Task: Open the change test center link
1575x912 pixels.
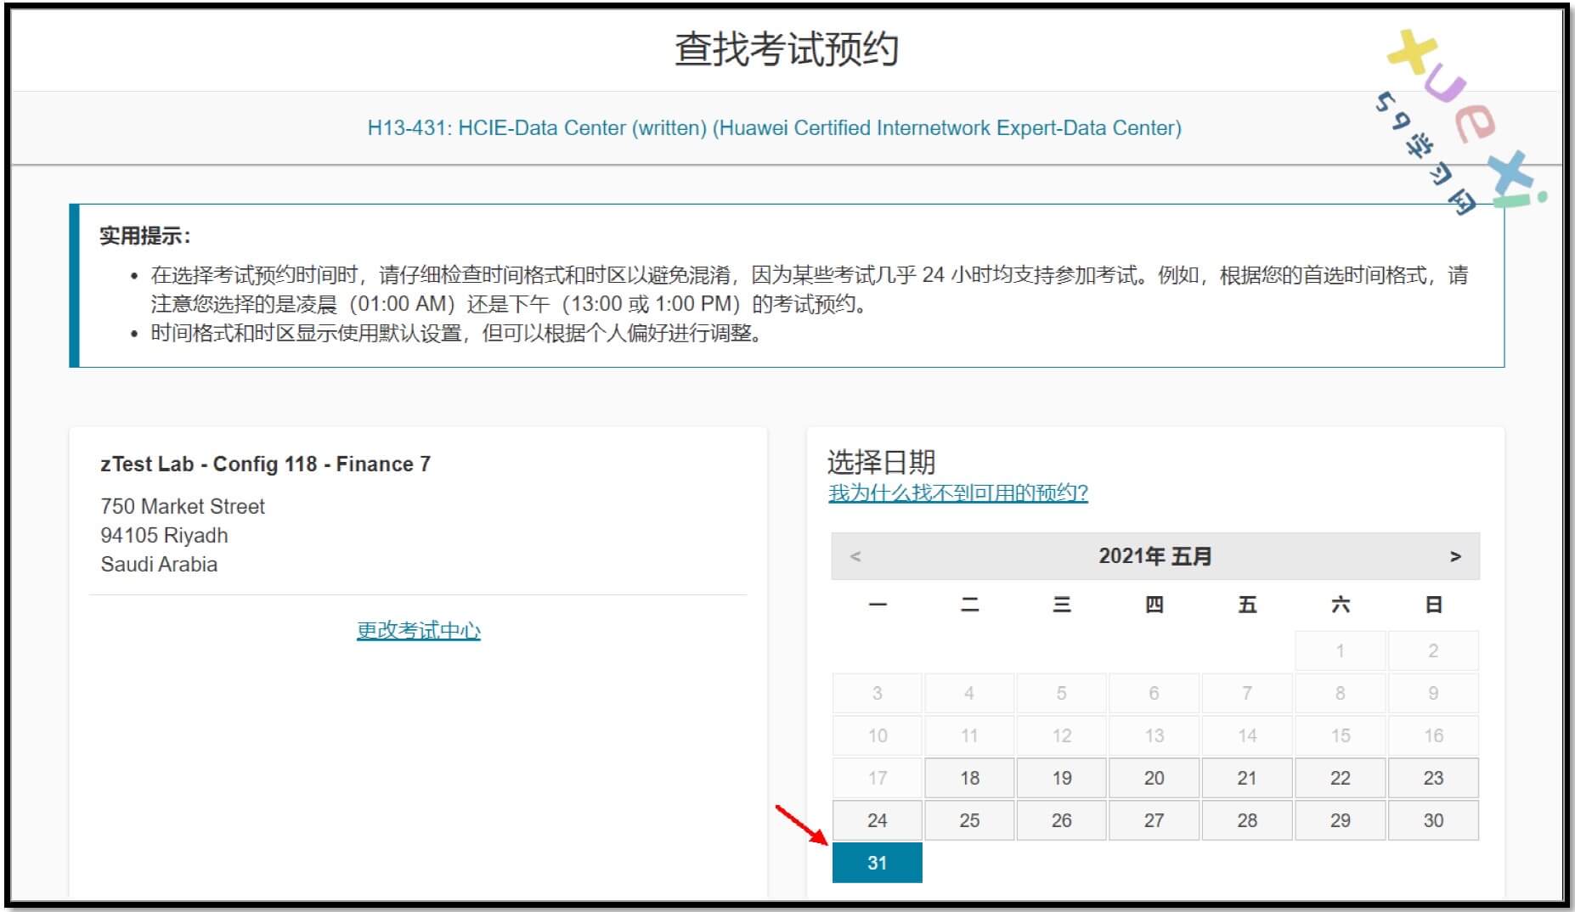Action: point(418,630)
